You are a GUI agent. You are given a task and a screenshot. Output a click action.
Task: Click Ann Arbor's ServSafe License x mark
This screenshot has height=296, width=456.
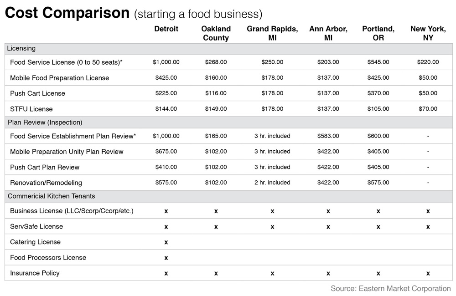pyautogui.click(x=328, y=227)
